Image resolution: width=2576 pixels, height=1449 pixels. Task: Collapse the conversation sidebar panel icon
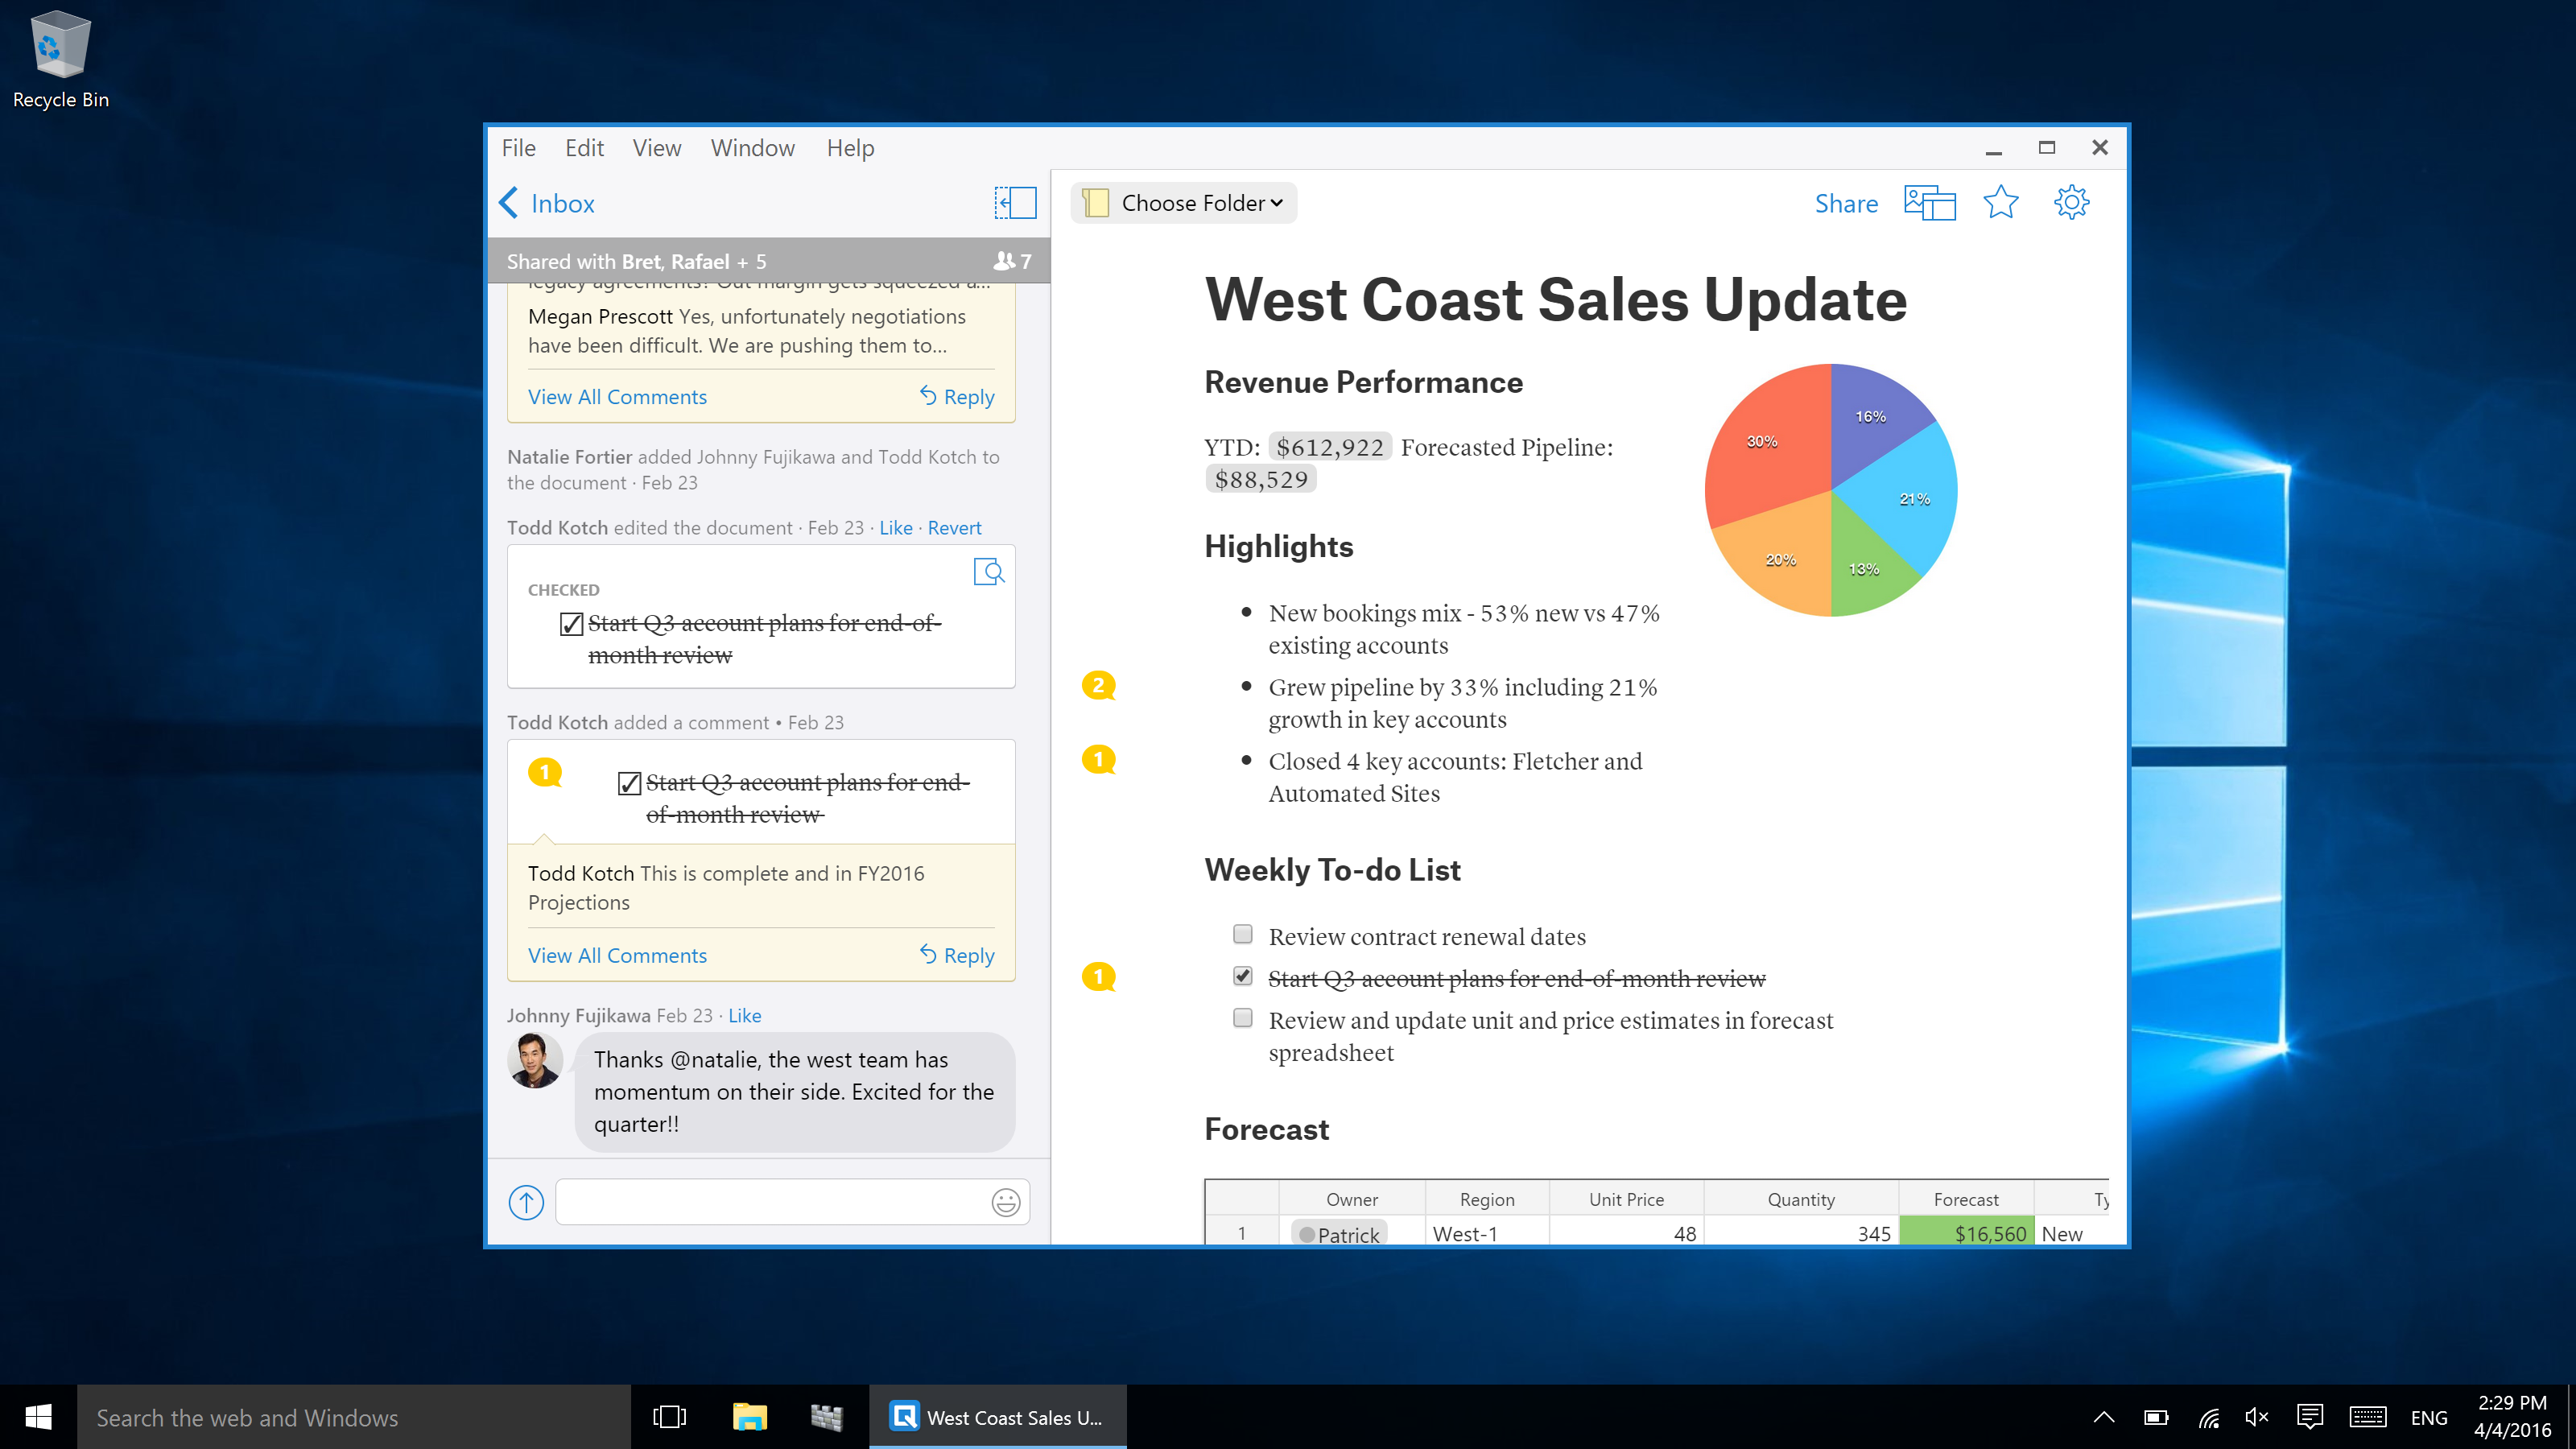1015,203
